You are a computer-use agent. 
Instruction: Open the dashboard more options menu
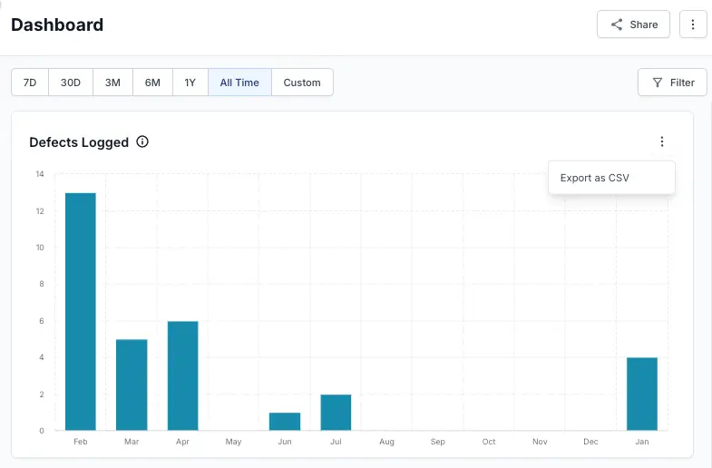[x=693, y=24]
